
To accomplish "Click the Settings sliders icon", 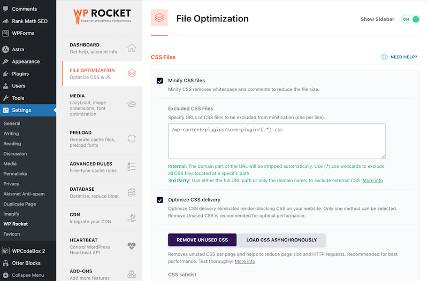I will pos(5,110).
